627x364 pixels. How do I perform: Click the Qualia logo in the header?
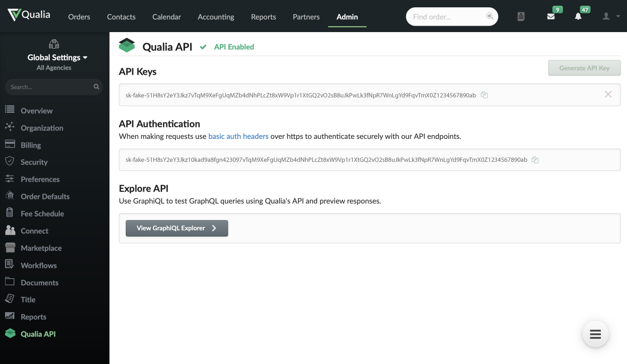[x=29, y=15]
